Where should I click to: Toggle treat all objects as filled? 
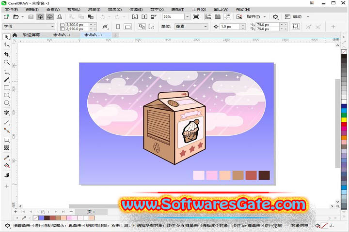296,27
